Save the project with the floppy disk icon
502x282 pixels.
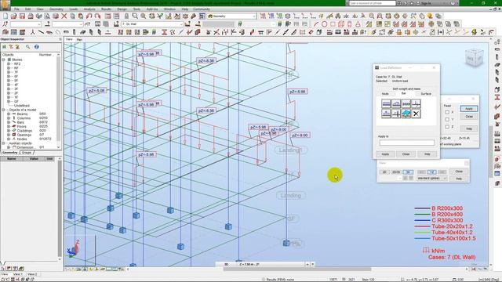[22, 16]
